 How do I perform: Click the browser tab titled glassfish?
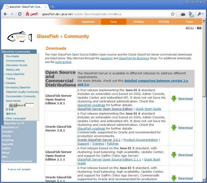click(26, 7)
